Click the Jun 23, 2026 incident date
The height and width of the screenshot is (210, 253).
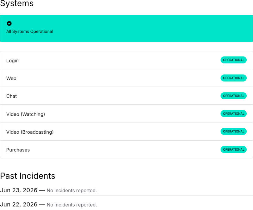pos(19,190)
